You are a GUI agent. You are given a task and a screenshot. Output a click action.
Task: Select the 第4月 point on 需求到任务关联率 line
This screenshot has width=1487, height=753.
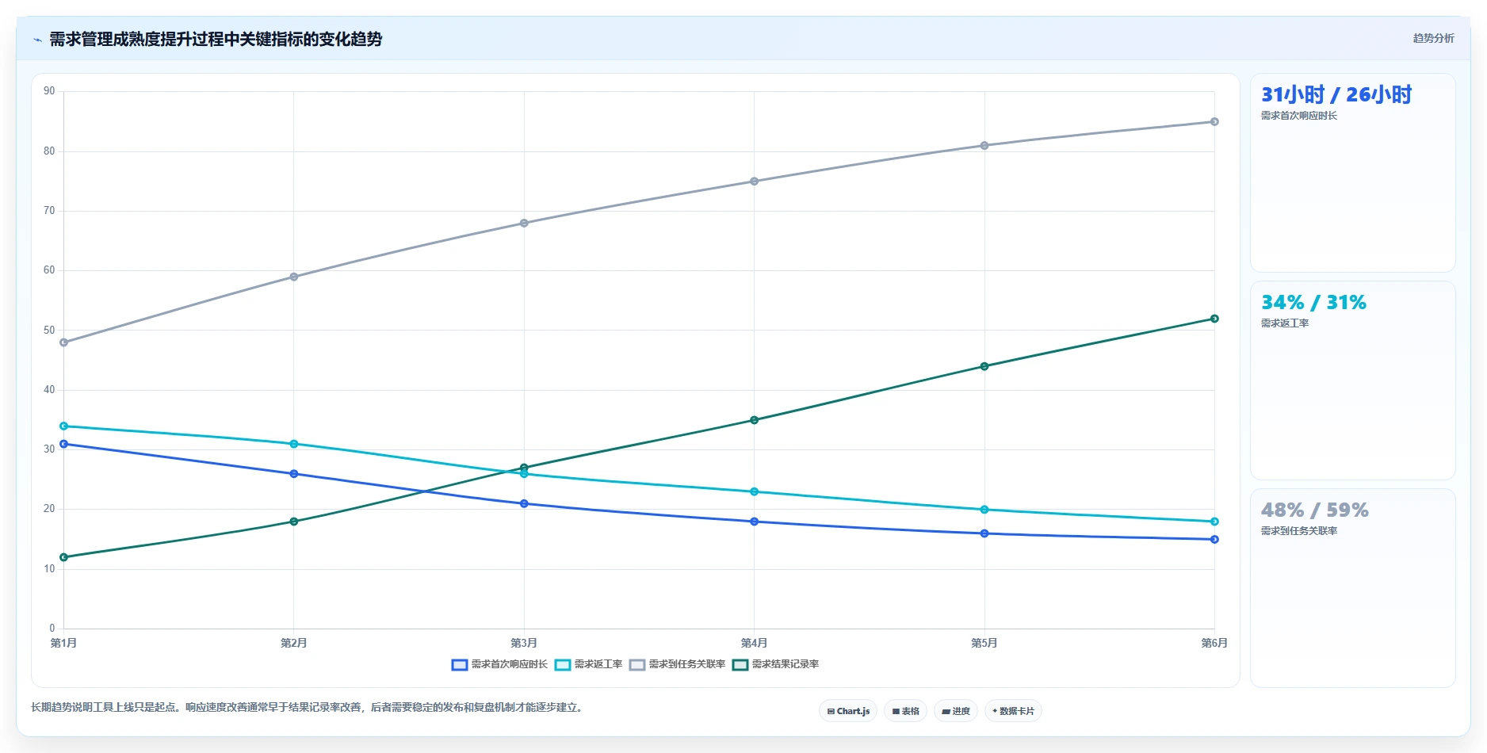[x=754, y=182]
